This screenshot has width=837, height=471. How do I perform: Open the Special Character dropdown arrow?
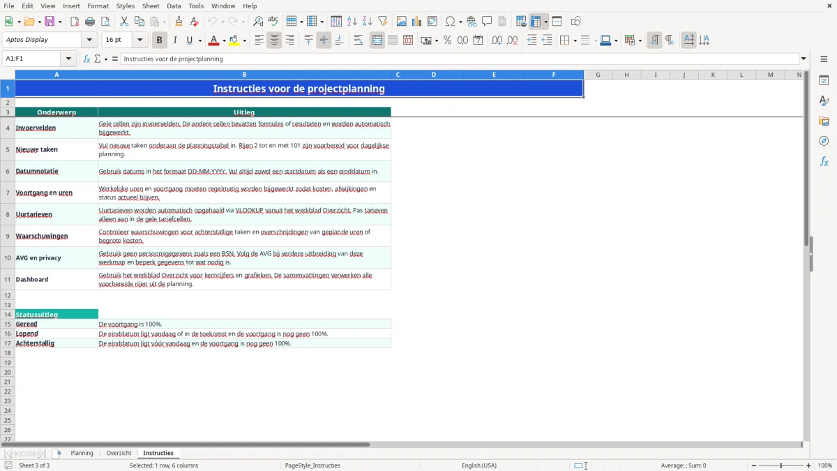[x=461, y=22]
